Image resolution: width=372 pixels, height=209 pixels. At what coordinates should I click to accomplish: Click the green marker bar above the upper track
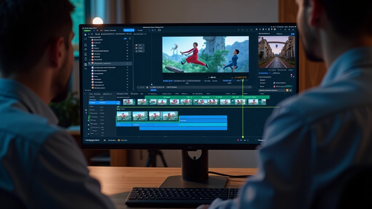coord(207,97)
